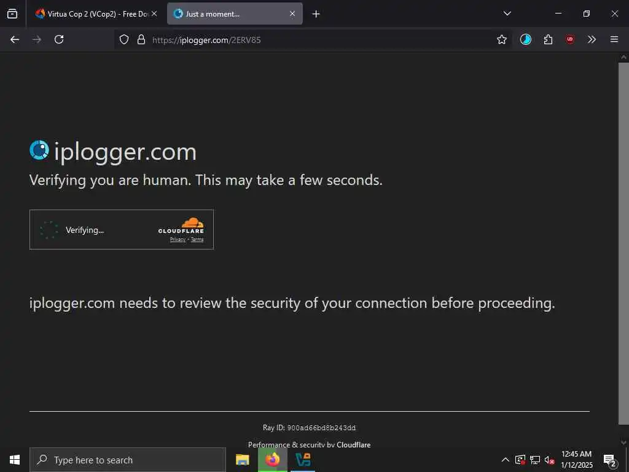The image size is (629, 472).
Task: Open the uBlock Origin extension
Action: point(570,39)
